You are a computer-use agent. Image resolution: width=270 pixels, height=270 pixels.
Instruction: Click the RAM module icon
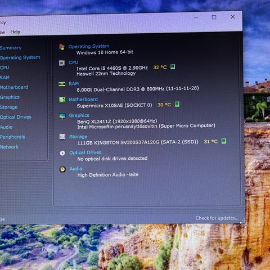click(62, 84)
